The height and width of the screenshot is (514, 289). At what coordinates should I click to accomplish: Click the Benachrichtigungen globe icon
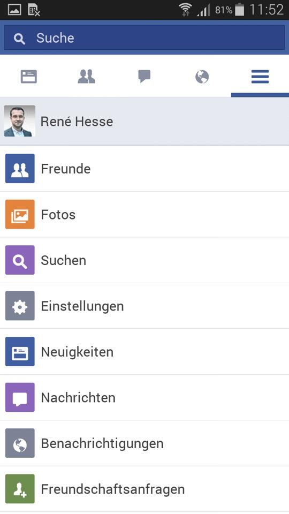click(20, 443)
